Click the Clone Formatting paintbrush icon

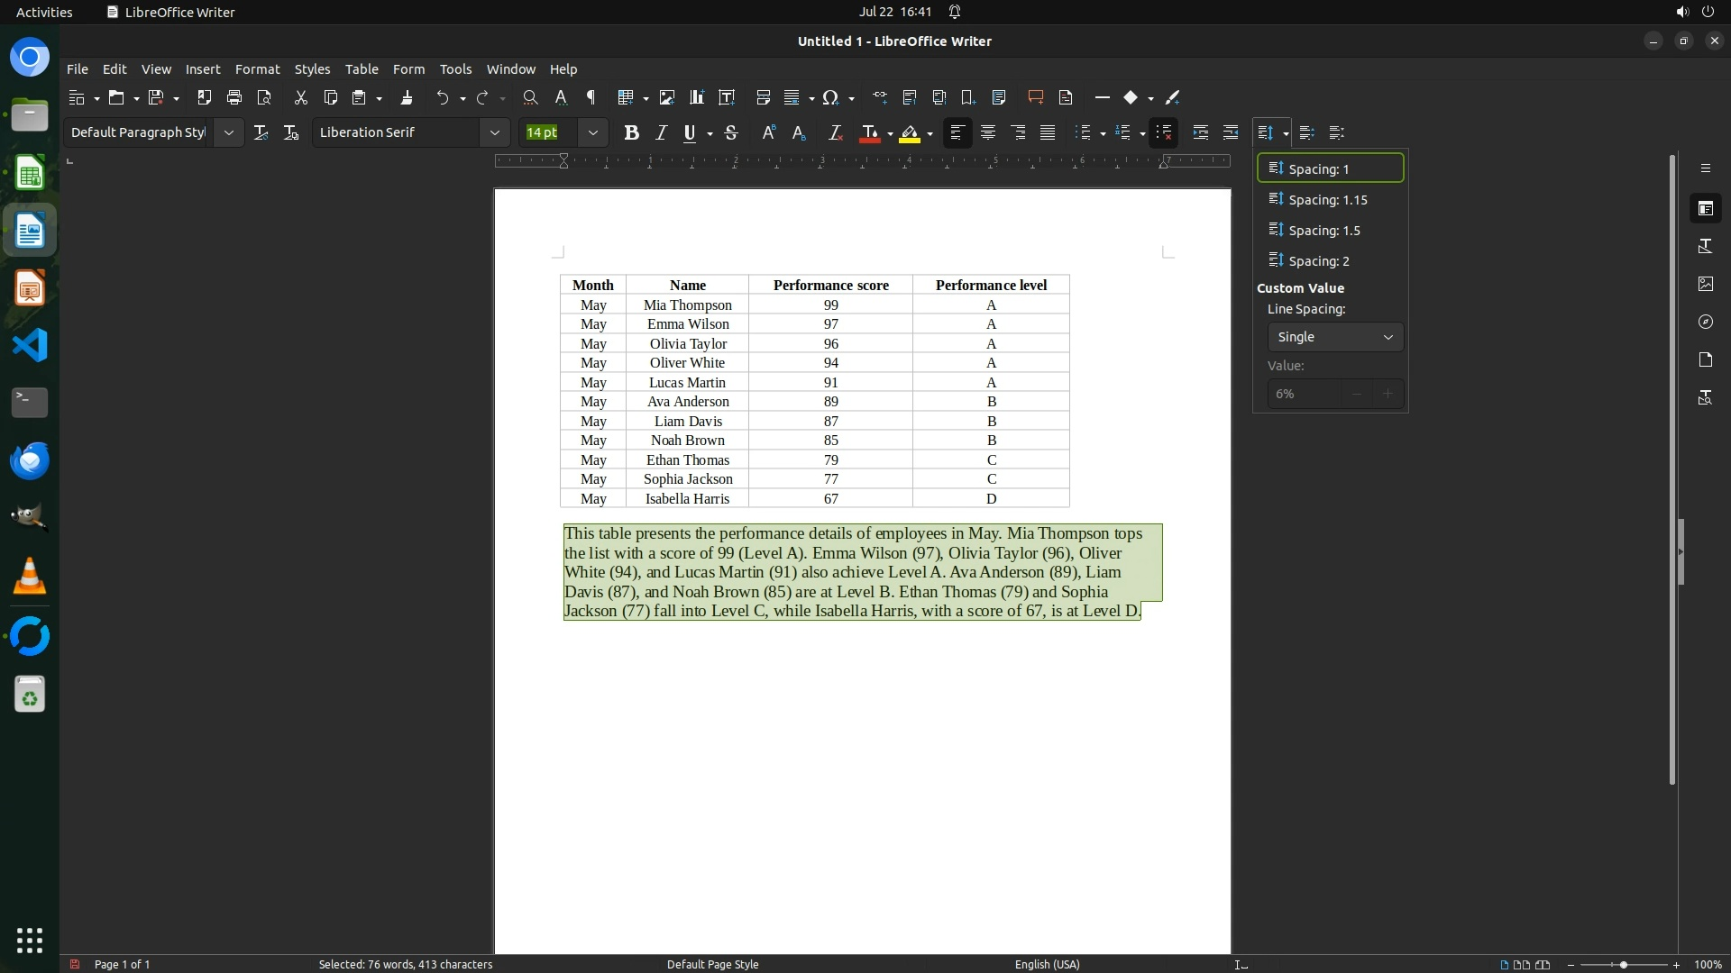[407, 97]
